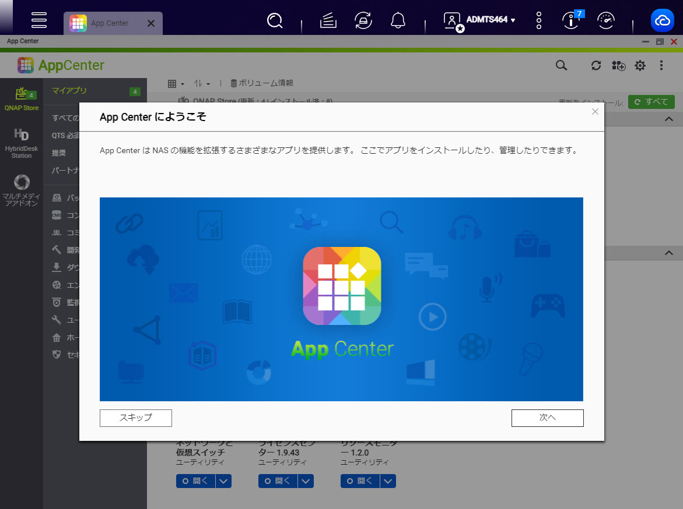The width and height of the screenshot is (683, 509).
Task: Collapse the first app section chevron
Action: click(x=668, y=119)
